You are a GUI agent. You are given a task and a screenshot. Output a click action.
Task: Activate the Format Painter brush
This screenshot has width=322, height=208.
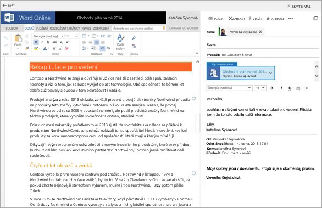coord(27,48)
